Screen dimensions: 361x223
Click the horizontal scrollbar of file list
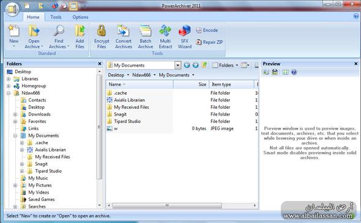(x=167, y=205)
